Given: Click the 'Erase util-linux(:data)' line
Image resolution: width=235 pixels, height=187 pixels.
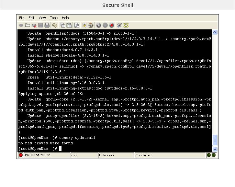Looking at the screenshot, I should tap(69, 77).
